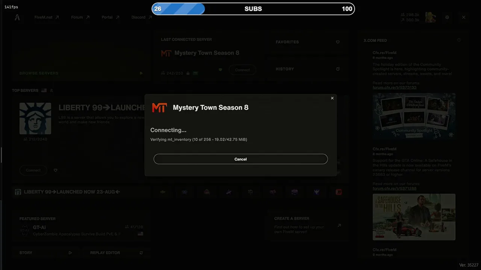Open the Top Servers region flag selector
Screen dimensions: 481x270
point(44,90)
